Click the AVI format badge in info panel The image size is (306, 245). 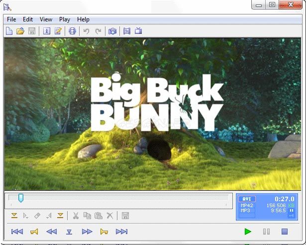[247, 199]
